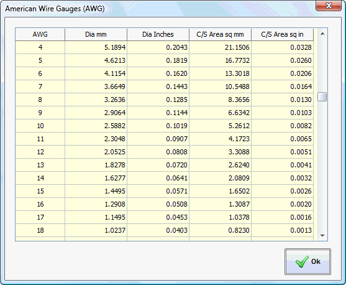346x285 pixels.
Task: Click the AWG column header
Action: [40, 34]
